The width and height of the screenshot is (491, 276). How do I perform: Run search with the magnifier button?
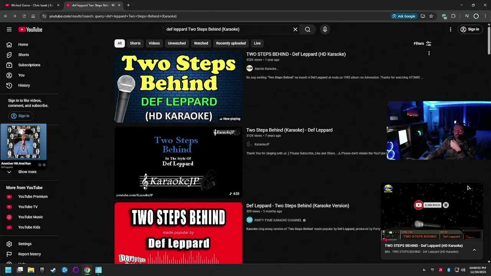[x=308, y=30]
